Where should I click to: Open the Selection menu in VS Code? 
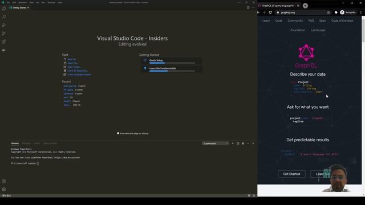click(x=23, y=2)
